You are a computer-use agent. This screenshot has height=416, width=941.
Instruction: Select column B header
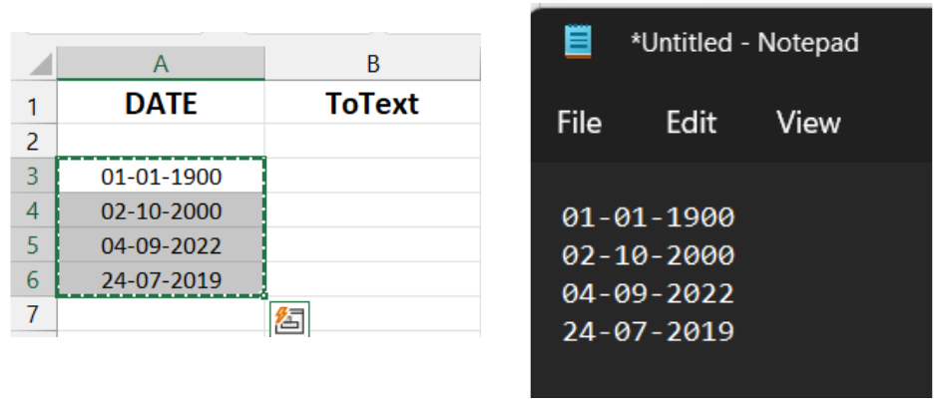[372, 64]
